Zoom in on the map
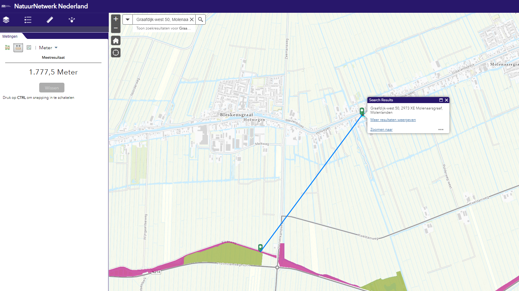 (116, 19)
